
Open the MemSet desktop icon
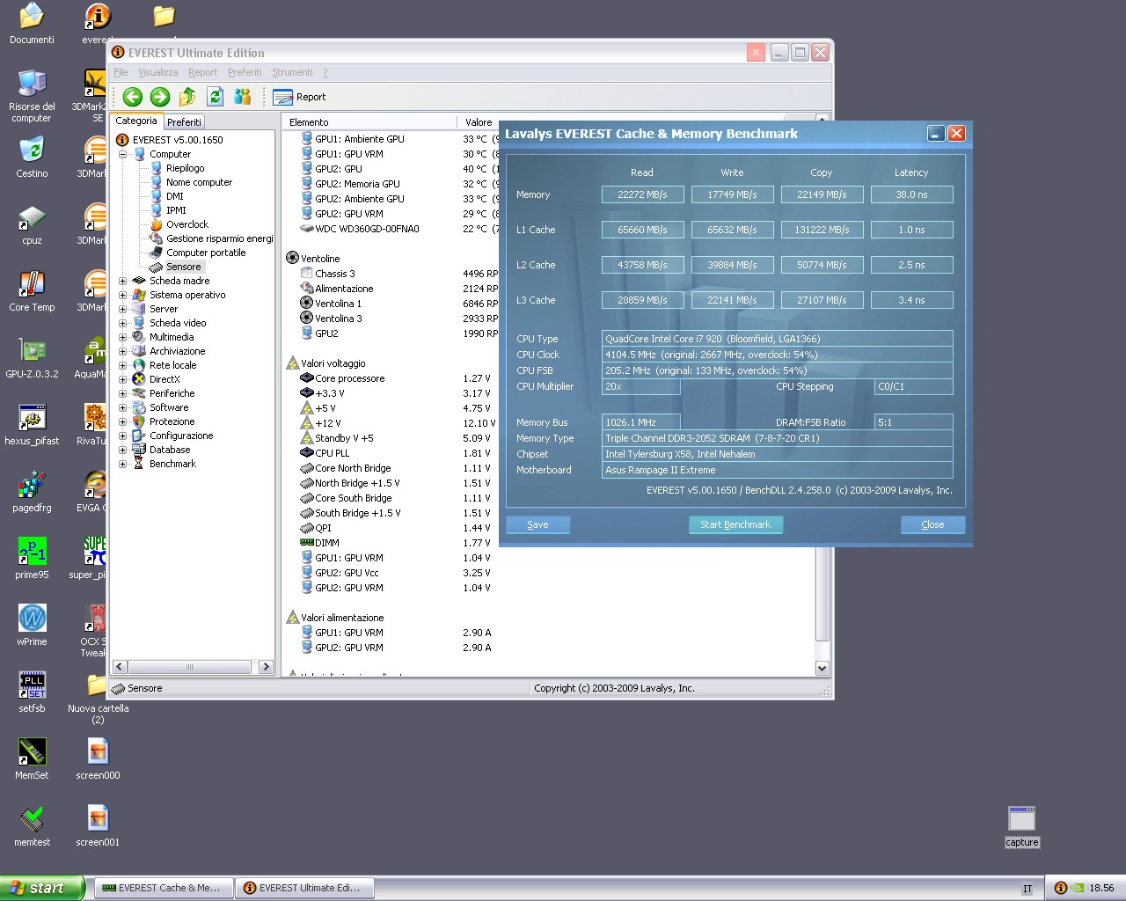pos(32,759)
